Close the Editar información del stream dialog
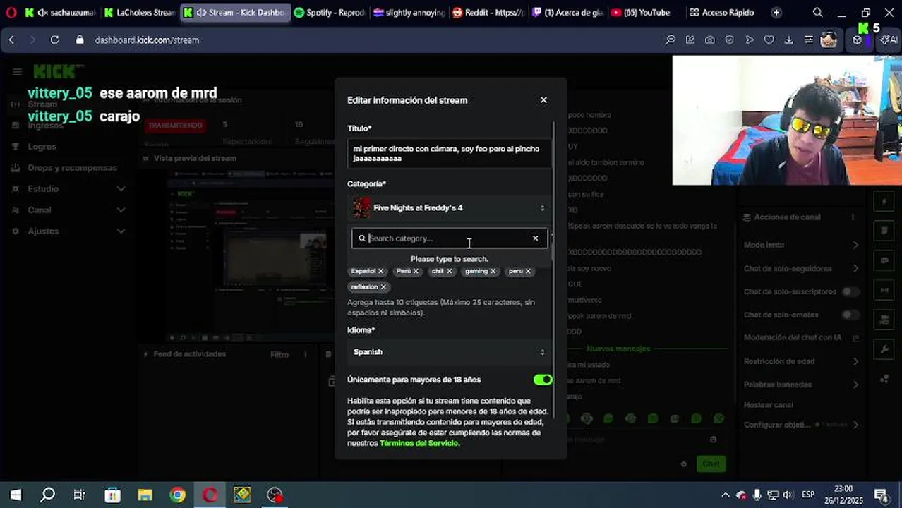This screenshot has height=508, width=902. click(543, 100)
